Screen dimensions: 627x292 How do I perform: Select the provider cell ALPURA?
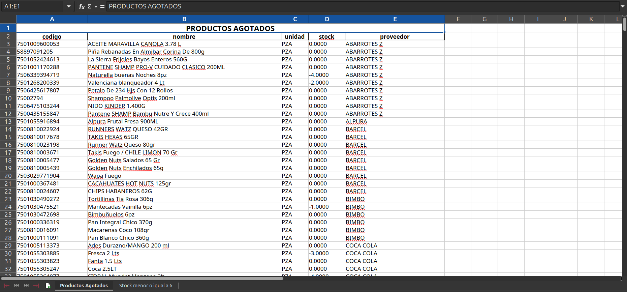click(x=395, y=121)
